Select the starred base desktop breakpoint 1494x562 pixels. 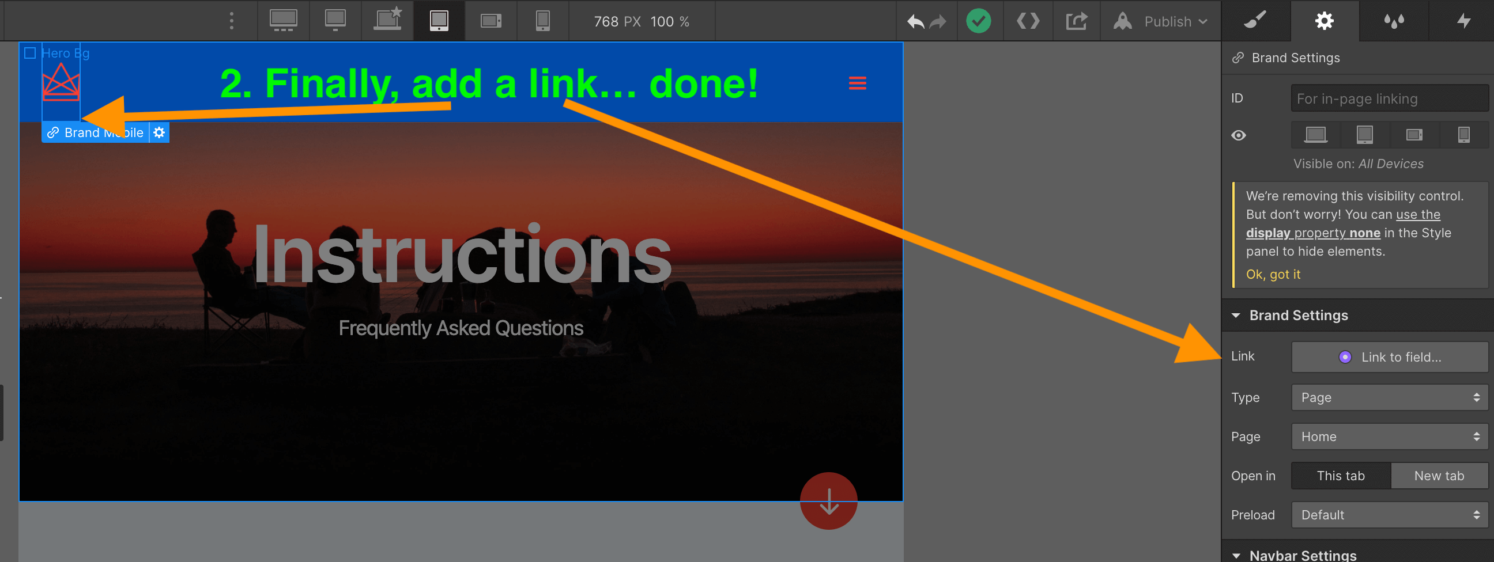click(x=387, y=21)
